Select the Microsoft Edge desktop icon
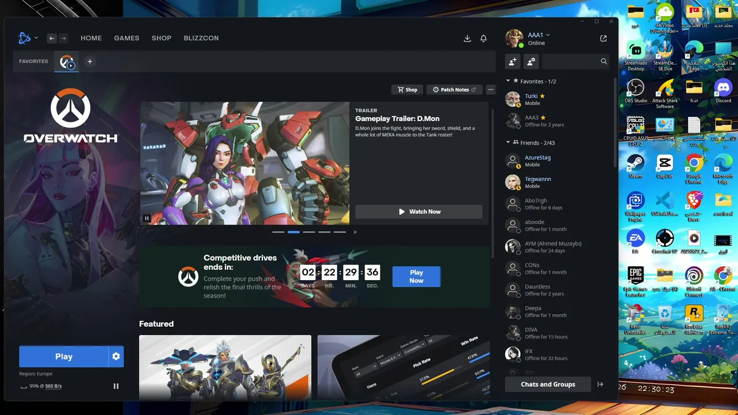This screenshot has height=415, width=738. pyautogui.click(x=723, y=169)
